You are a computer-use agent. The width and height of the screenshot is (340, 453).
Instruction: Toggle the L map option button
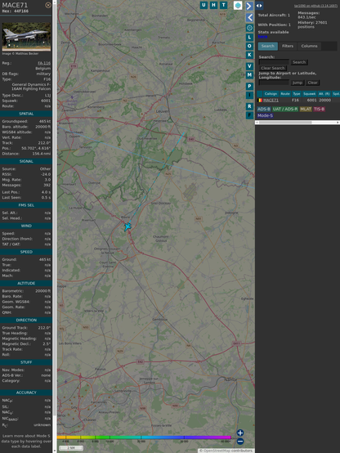249,38
